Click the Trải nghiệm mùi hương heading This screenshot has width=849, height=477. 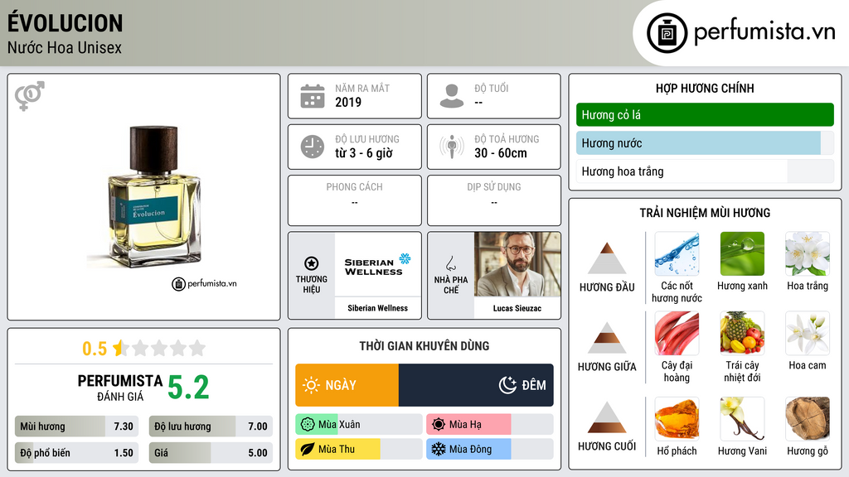click(705, 213)
